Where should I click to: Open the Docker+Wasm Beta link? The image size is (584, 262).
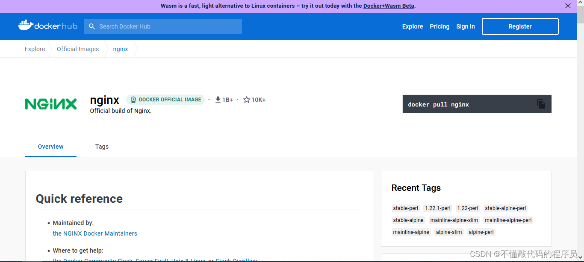coord(388,6)
